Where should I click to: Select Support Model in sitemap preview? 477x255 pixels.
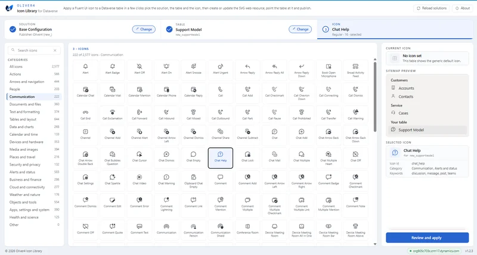point(427,130)
